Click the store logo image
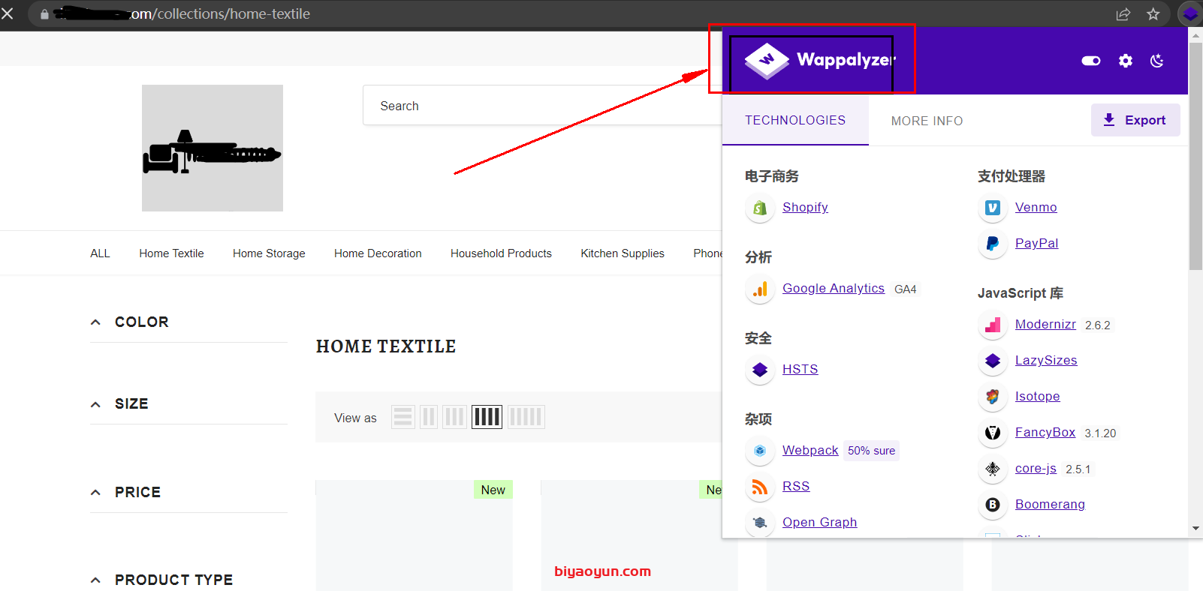Viewport: 1203px width, 591px height. 213,148
